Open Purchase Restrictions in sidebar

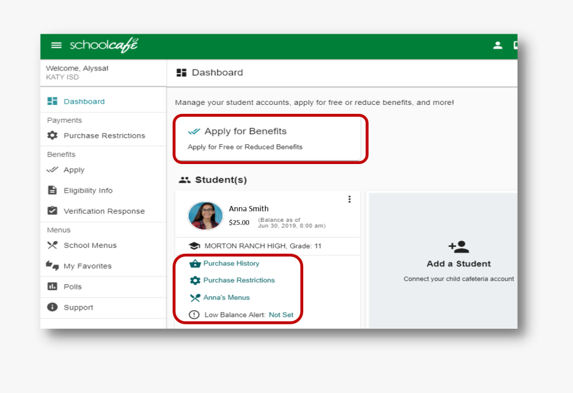104,135
